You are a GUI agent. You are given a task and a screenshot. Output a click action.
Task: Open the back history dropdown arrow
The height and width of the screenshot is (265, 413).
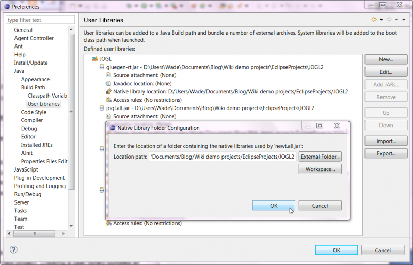381,20
